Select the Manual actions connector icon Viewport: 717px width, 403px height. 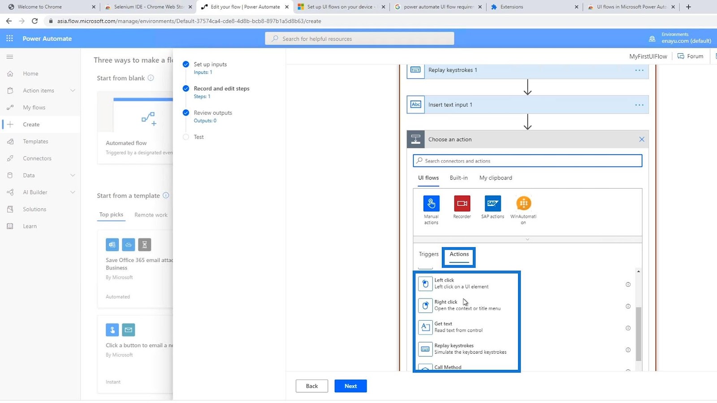(x=431, y=203)
